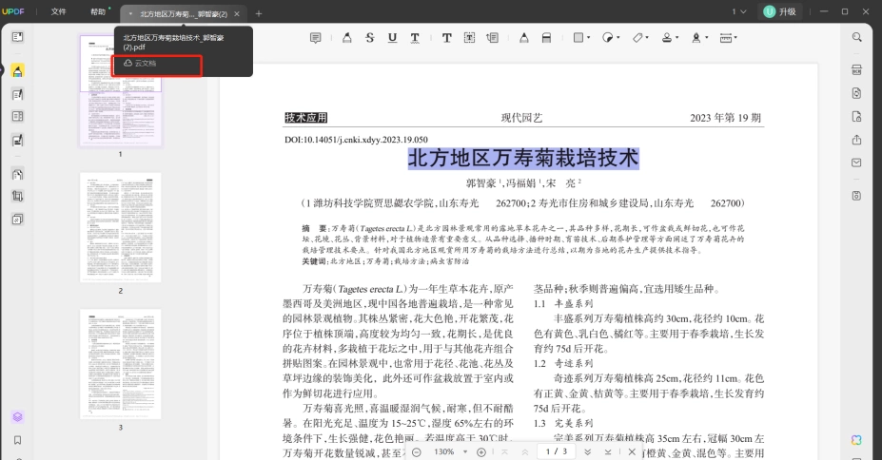Select the text box tool

click(x=469, y=38)
